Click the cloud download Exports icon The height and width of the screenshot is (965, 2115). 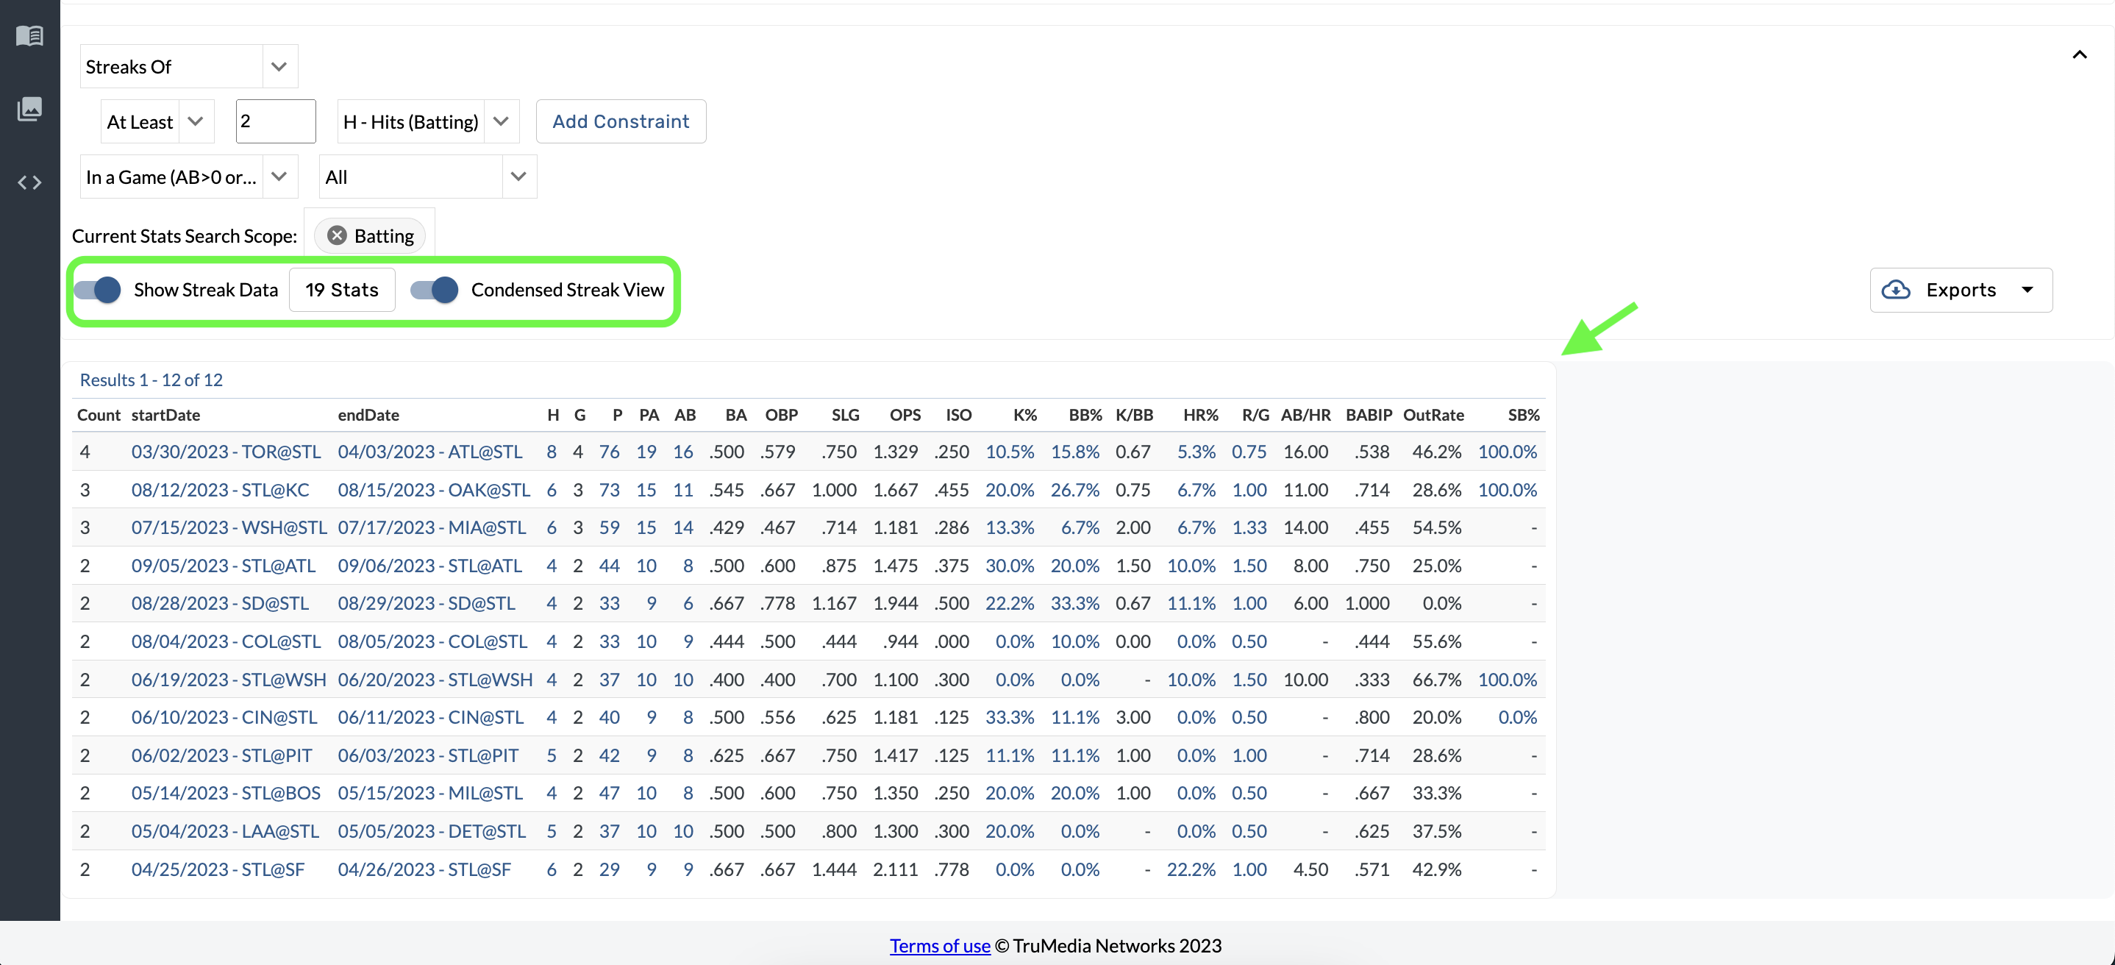point(1896,290)
